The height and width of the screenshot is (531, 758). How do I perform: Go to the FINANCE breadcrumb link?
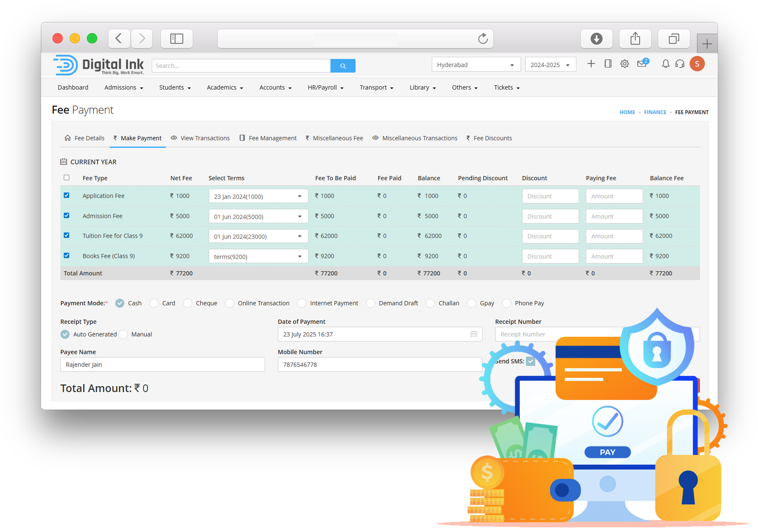pos(655,112)
